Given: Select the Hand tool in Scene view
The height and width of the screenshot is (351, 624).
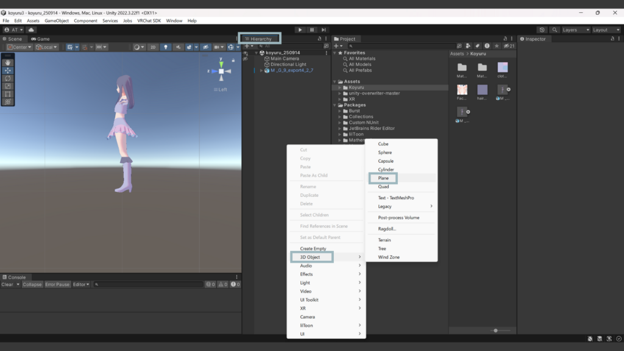Looking at the screenshot, I should click(x=8, y=62).
